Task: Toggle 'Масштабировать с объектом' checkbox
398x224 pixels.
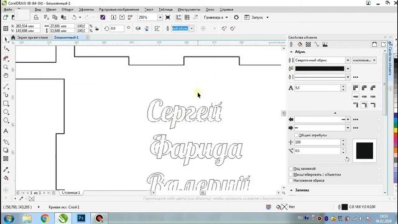Action: pyautogui.click(x=291, y=174)
